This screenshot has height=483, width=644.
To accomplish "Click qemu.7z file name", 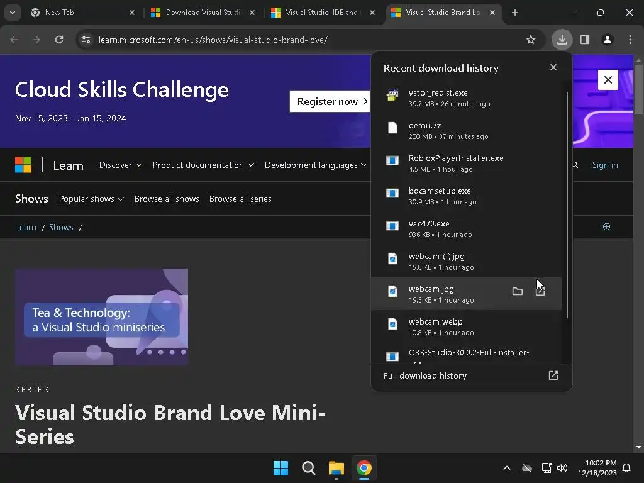I will (425, 126).
